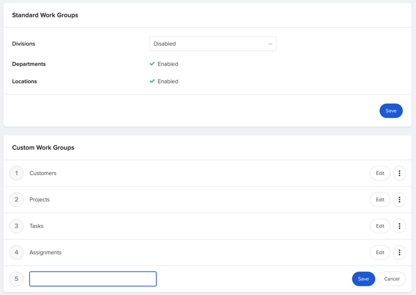Click the number 1 badge beside Customers
Image resolution: width=416 pixels, height=295 pixels.
click(x=17, y=173)
